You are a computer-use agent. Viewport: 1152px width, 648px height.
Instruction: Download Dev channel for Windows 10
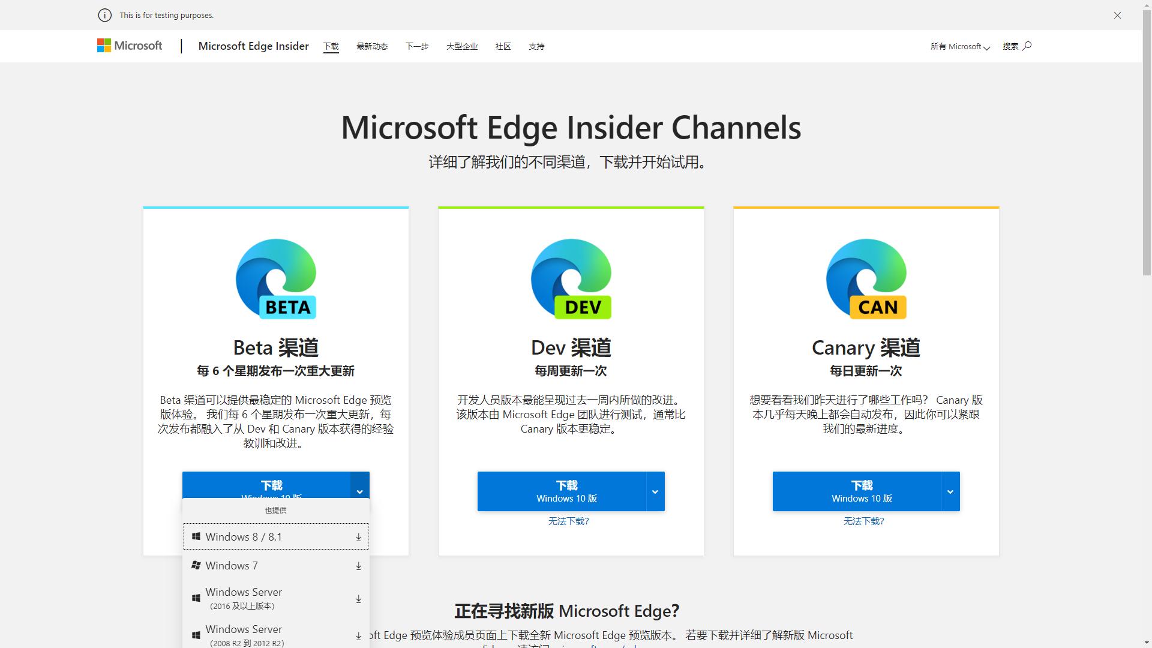(566, 491)
